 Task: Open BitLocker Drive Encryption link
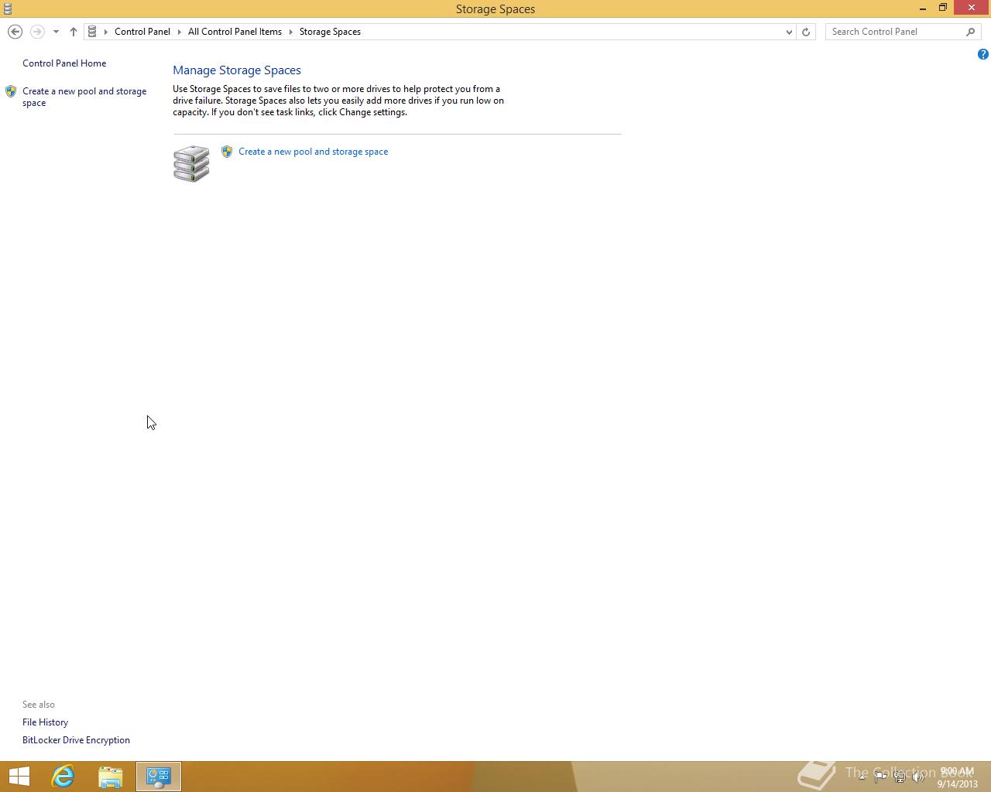tap(76, 740)
